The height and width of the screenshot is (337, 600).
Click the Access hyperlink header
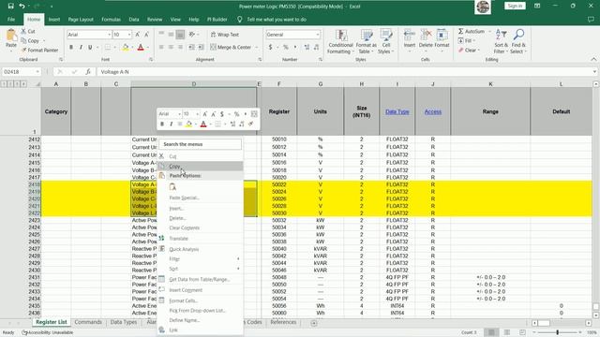pos(433,111)
